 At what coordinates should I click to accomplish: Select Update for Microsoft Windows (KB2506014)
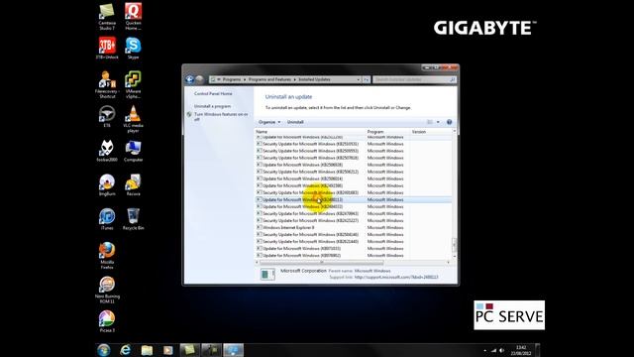(x=354, y=178)
